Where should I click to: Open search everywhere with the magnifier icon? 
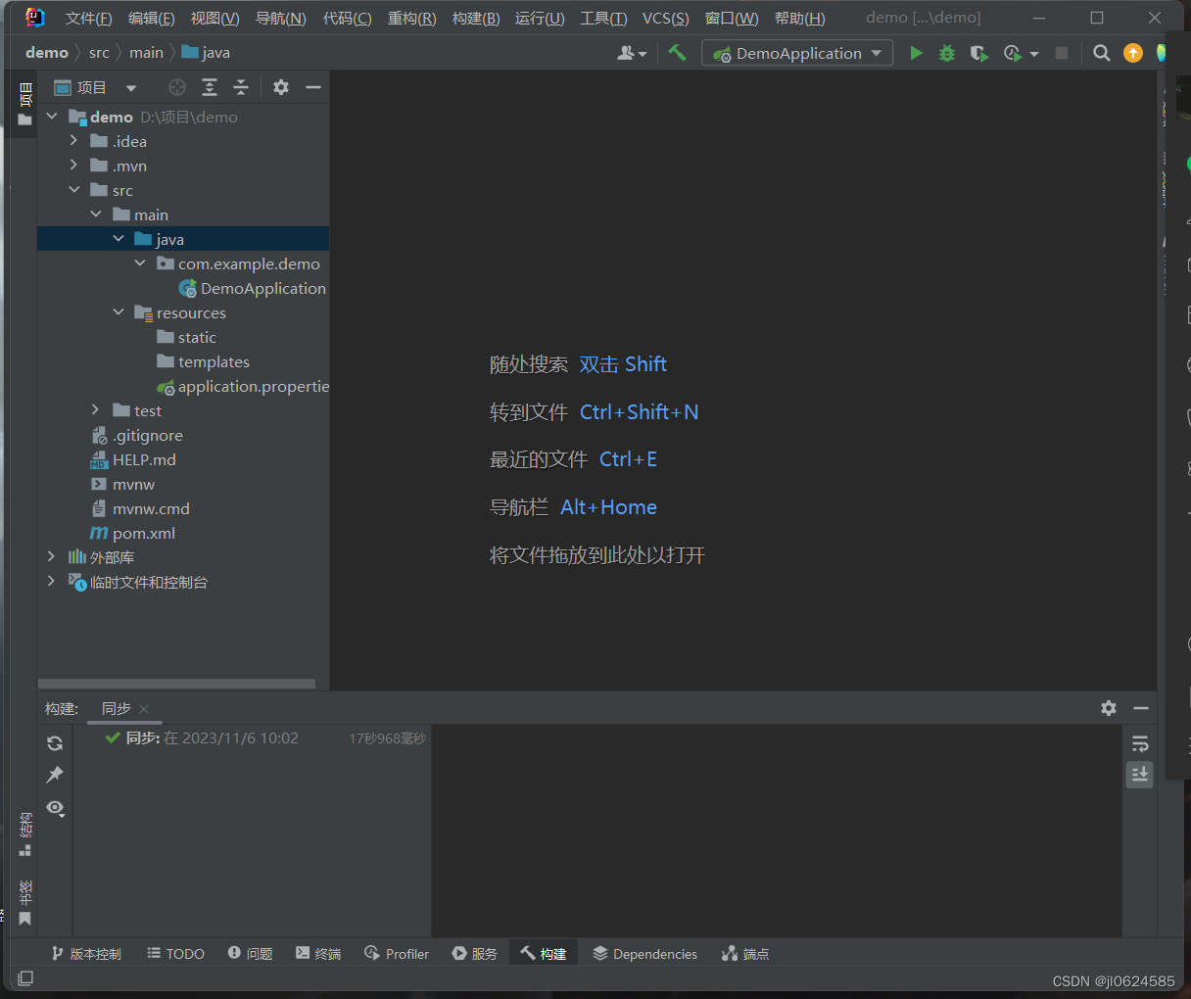pos(1101,53)
